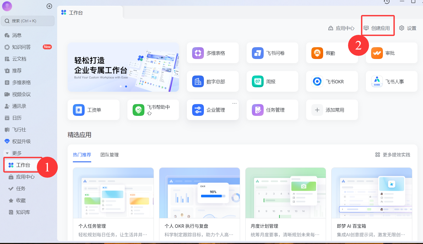Viewport: 423px width, 244px height.
Task: Select the second banner carousel dot
Action: (126, 86)
